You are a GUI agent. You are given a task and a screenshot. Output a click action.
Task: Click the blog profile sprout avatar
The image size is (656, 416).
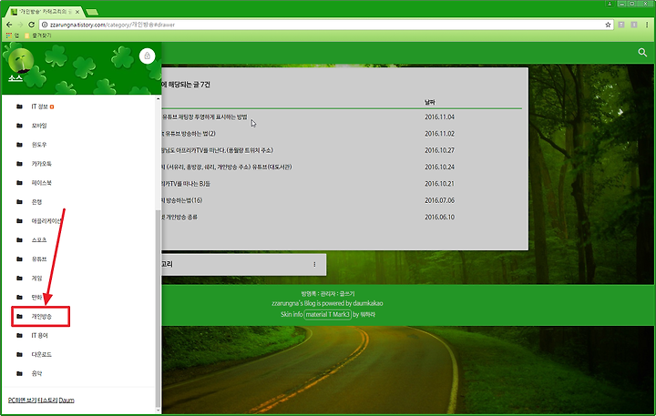[x=20, y=60]
